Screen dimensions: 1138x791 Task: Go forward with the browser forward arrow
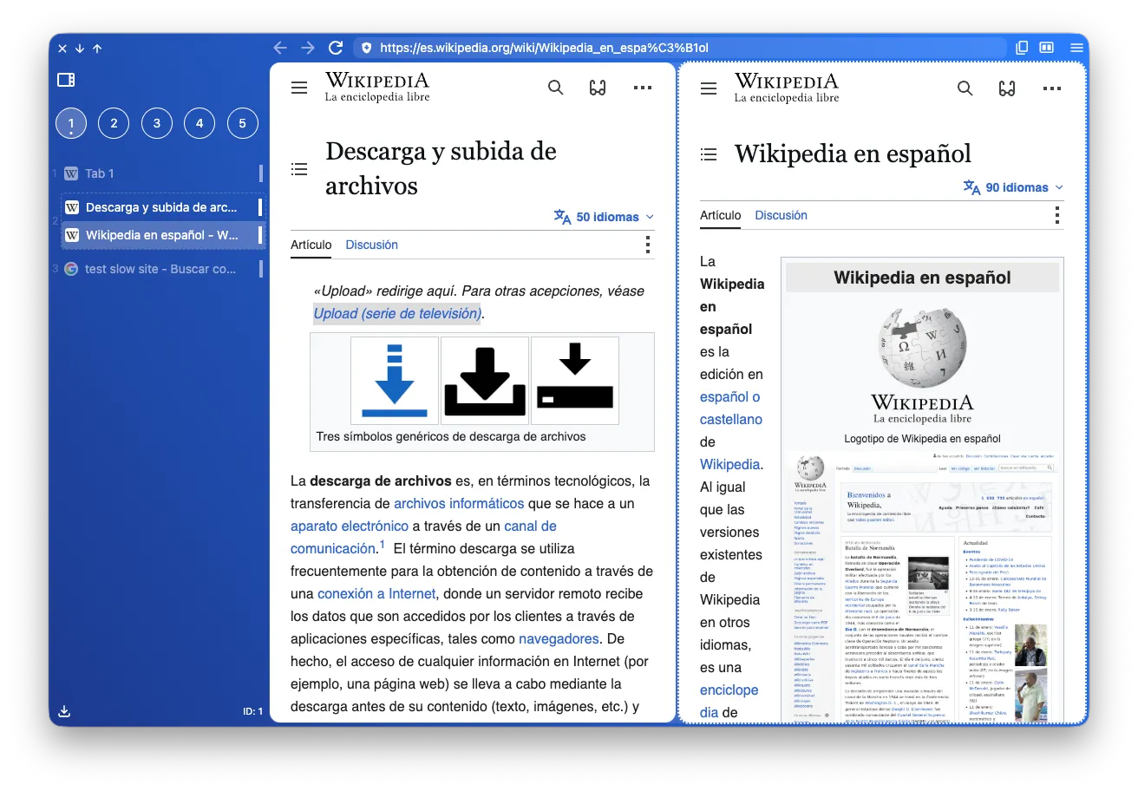pyautogui.click(x=308, y=48)
